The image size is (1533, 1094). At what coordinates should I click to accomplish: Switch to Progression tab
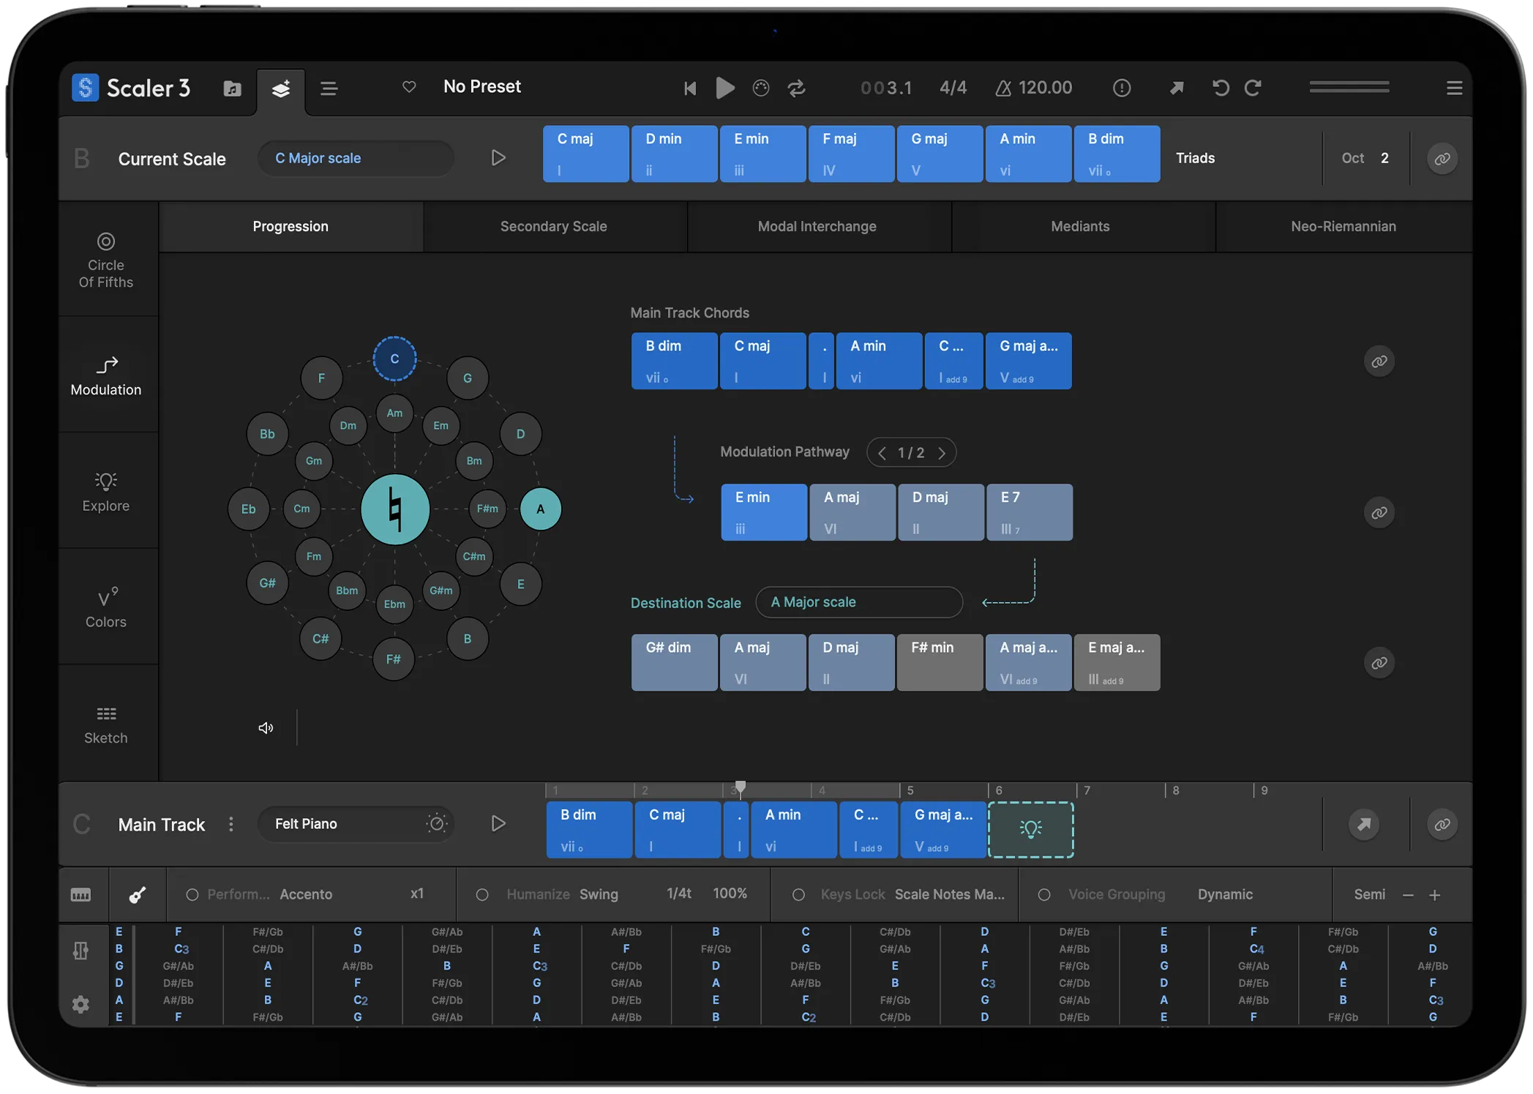point(291,227)
